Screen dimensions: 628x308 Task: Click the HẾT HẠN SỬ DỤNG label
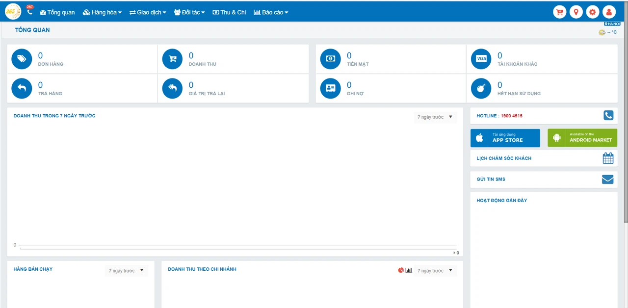[519, 94]
